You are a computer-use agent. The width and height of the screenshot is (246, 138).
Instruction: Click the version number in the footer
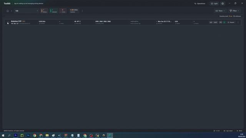[x=216, y=131]
